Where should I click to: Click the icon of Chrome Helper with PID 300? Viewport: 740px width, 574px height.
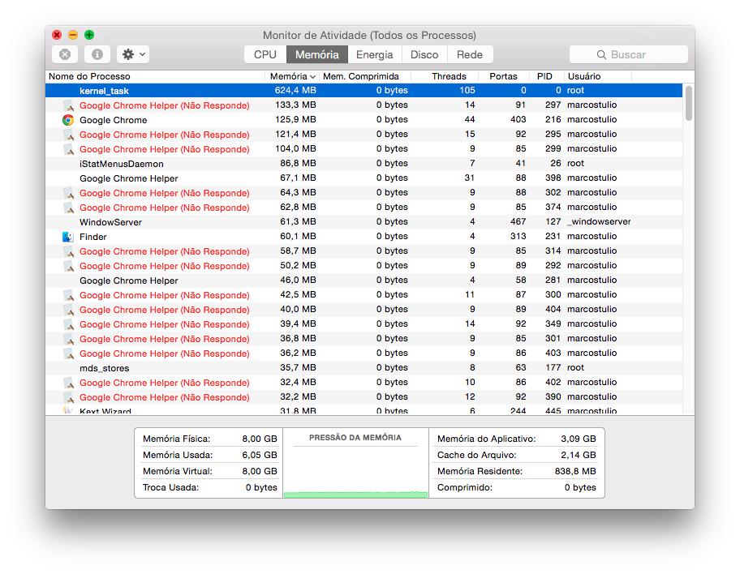[x=69, y=295]
